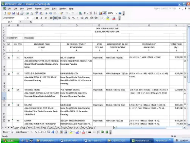Select the Oval drawing tool
Screen dimensions: 190x143
click(44, 132)
